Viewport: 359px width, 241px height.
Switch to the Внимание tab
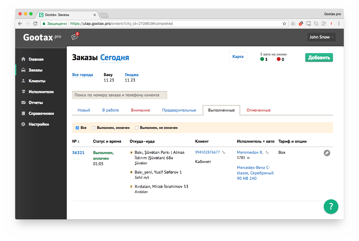click(141, 110)
